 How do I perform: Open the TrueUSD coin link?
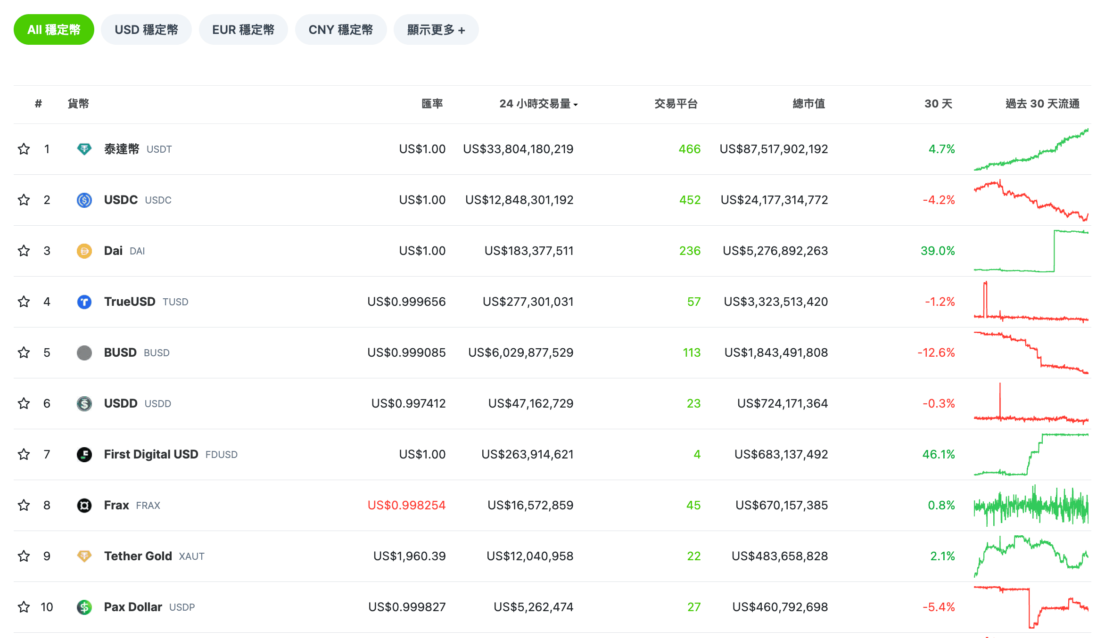pyautogui.click(x=146, y=302)
